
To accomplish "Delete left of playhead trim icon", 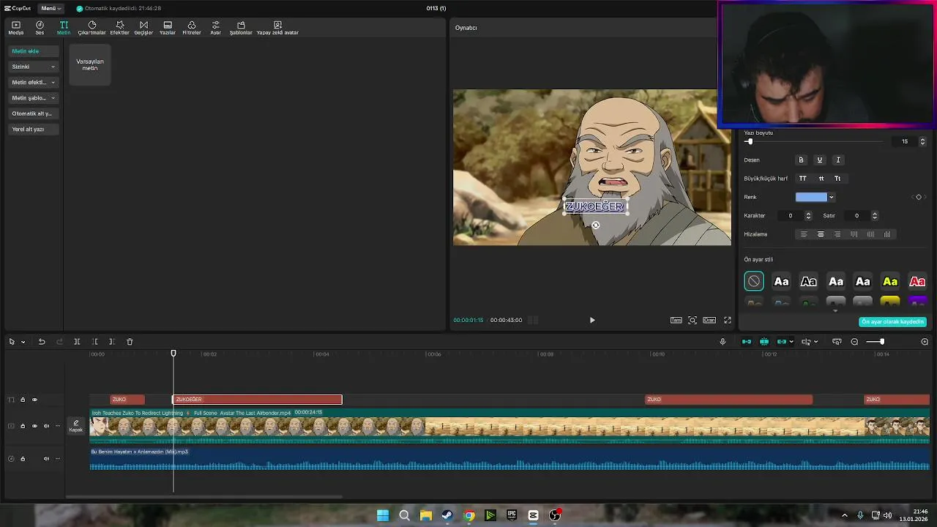I will pos(94,342).
